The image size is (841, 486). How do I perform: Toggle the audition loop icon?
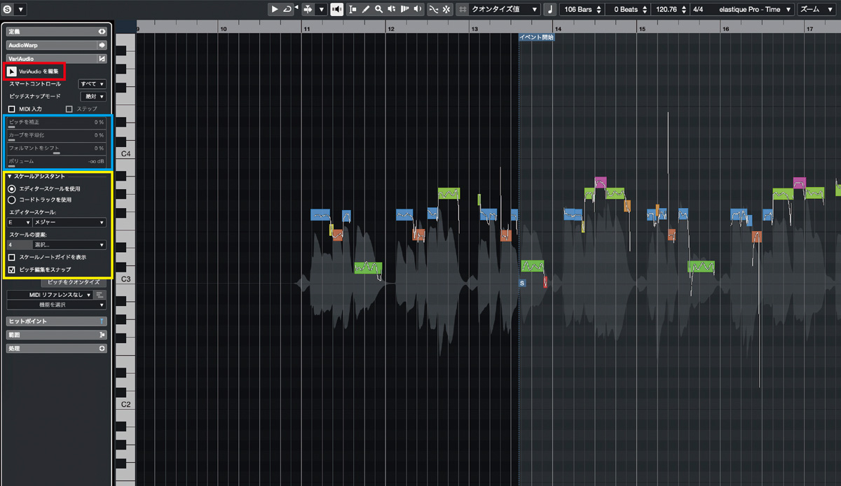287,9
